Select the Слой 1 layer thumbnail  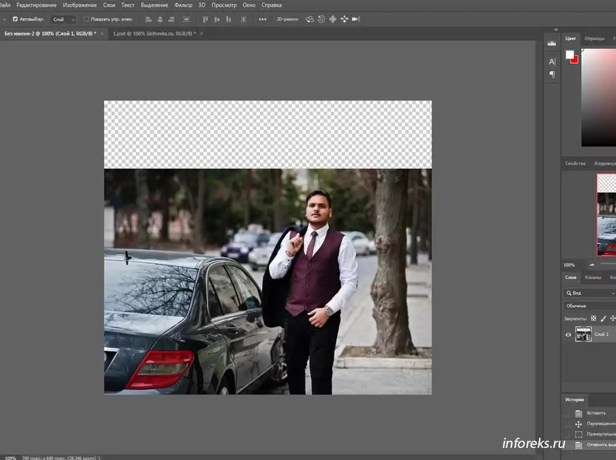tap(584, 334)
